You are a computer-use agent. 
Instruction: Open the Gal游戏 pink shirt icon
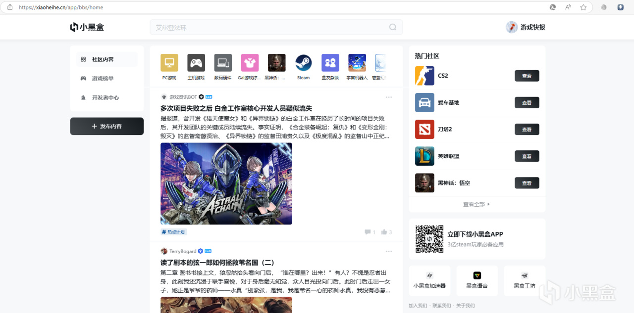click(x=250, y=63)
